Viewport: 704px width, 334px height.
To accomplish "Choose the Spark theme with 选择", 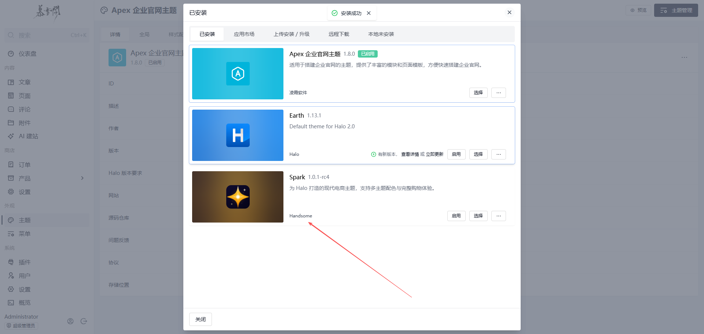I will click(x=478, y=216).
